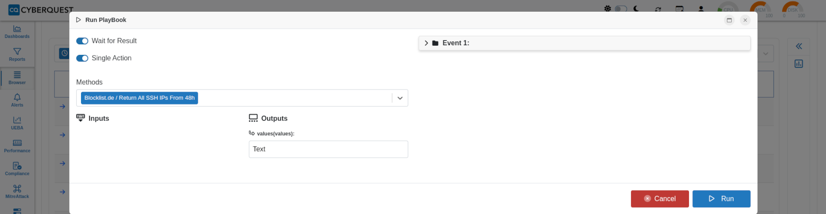This screenshot has height=214, width=826.
Task: Toggle the Wait for Result switch
Action: pyautogui.click(x=82, y=41)
